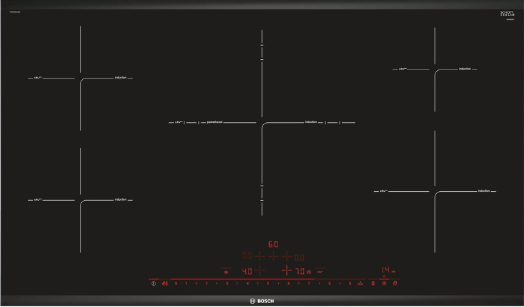The width and height of the screenshot is (524, 307).
Task: Select the rear-left zone display 0.0
Action: 247,257
